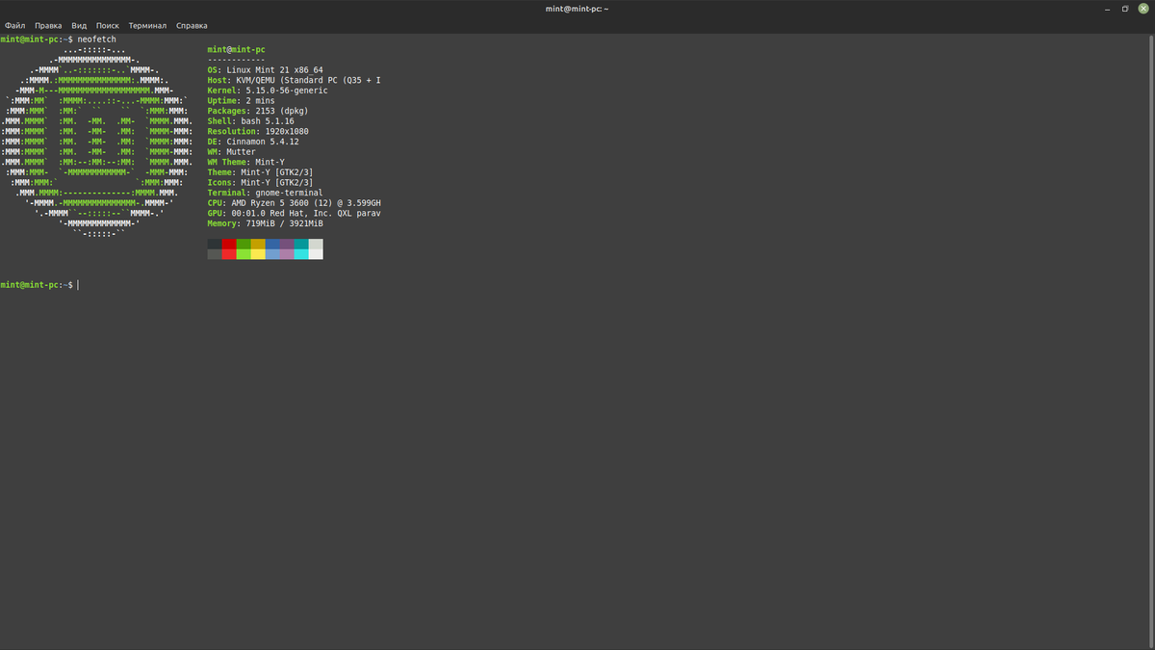This screenshot has height=650, width=1155.
Task: Click the 'Resolution: 1920x1080' line
Action: (258, 131)
